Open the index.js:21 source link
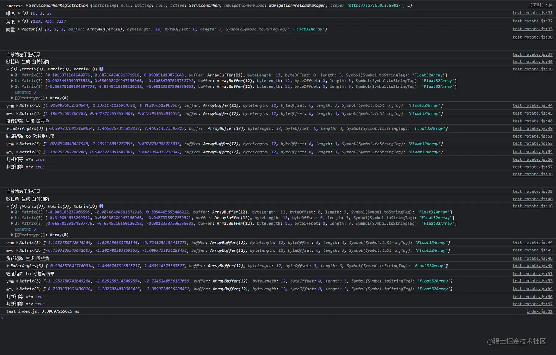 539,311
